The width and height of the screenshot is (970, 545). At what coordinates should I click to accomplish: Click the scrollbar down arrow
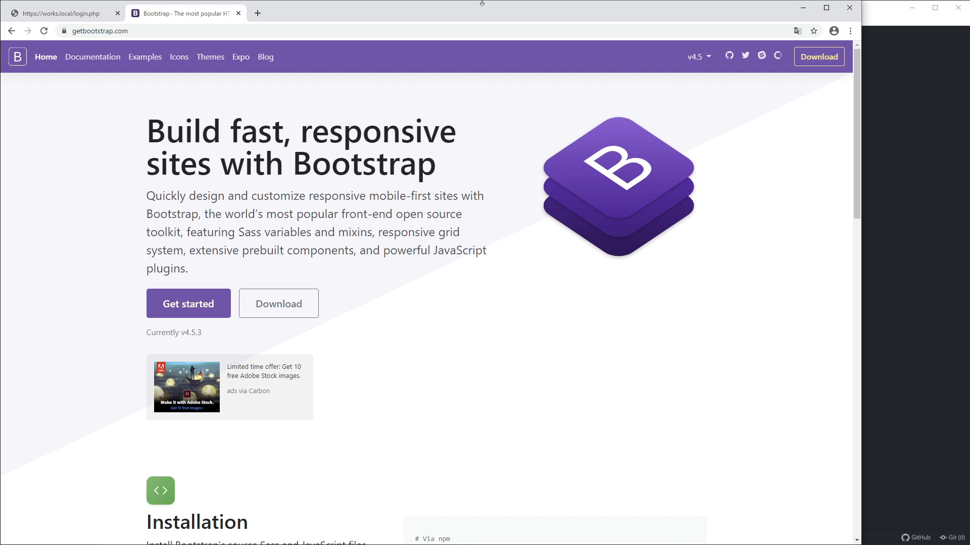click(x=857, y=540)
